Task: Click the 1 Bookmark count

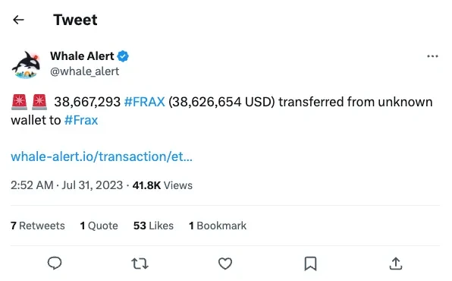Action: point(218,226)
